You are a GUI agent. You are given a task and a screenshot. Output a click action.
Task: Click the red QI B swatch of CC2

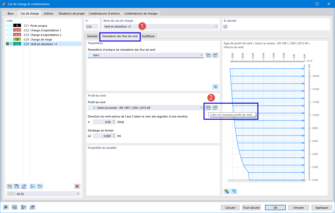pos(17,30)
